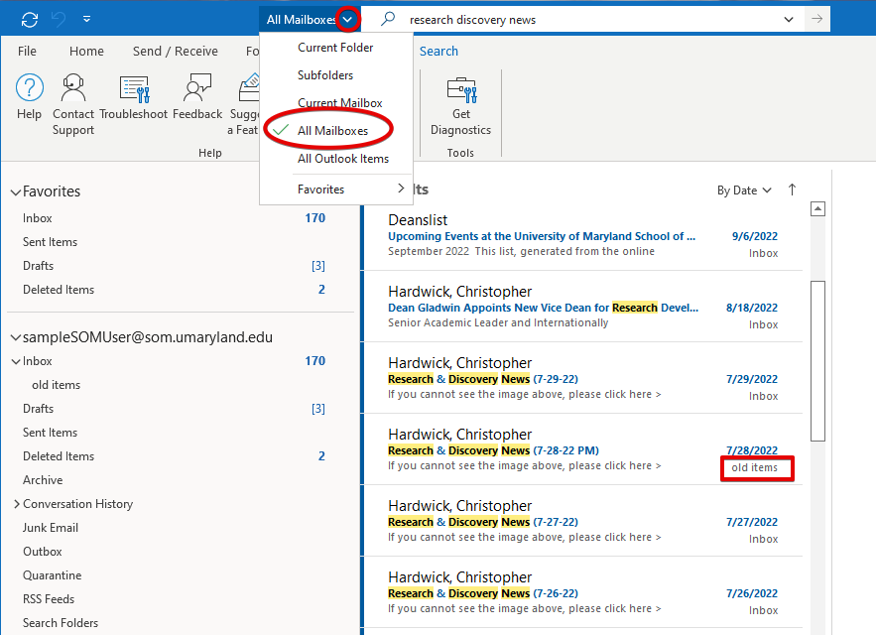Click Get Diagnostics toolbox icon
Screen dimensions: 876x635
point(460,89)
